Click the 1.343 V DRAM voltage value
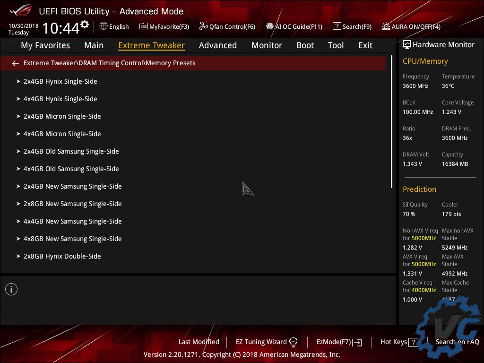 (x=412, y=164)
